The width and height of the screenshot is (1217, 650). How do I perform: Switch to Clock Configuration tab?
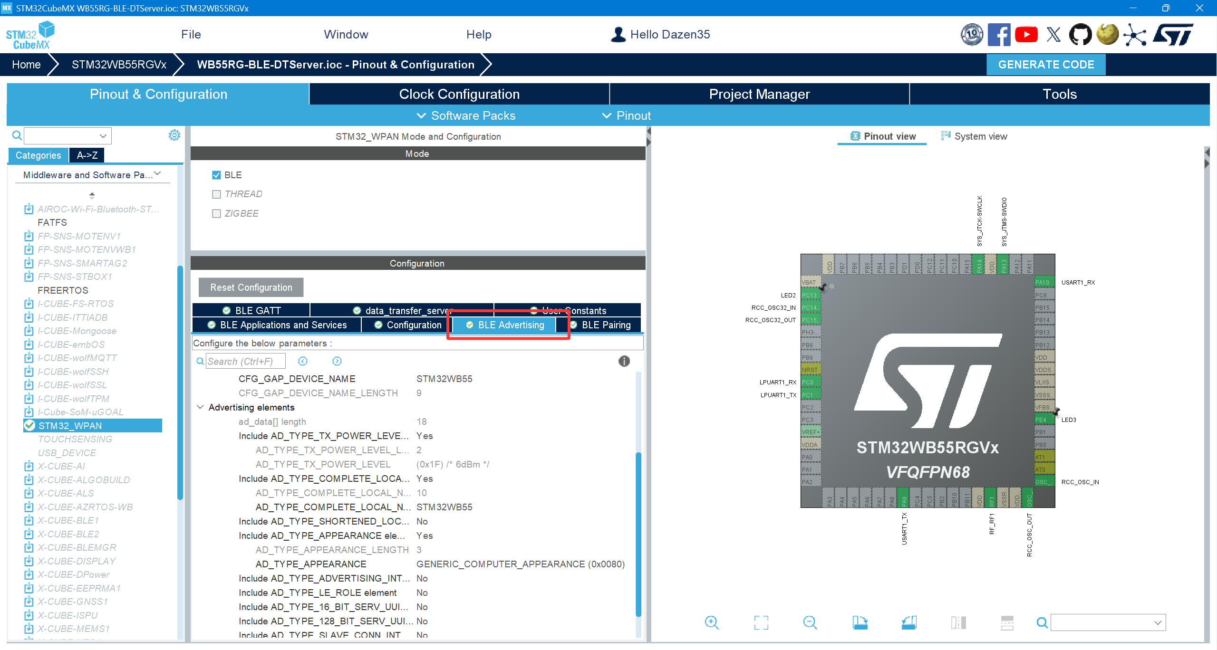(x=459, y=94)
